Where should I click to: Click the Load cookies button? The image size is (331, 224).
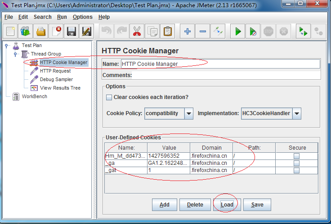click(x=227, y=205)
